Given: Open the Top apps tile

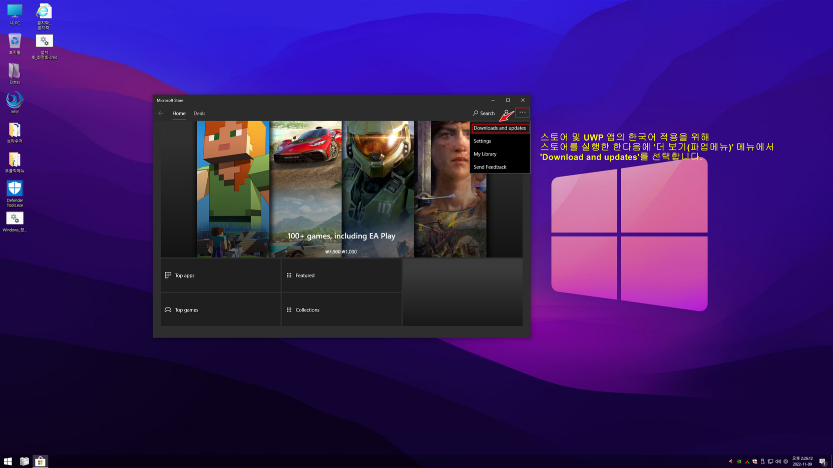Looking at the screenshot, I should pos(220,275).
